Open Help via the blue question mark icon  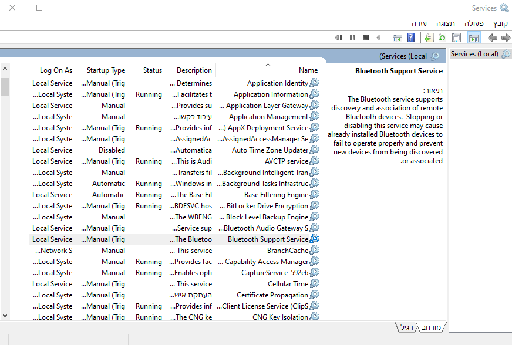(411, 38)
